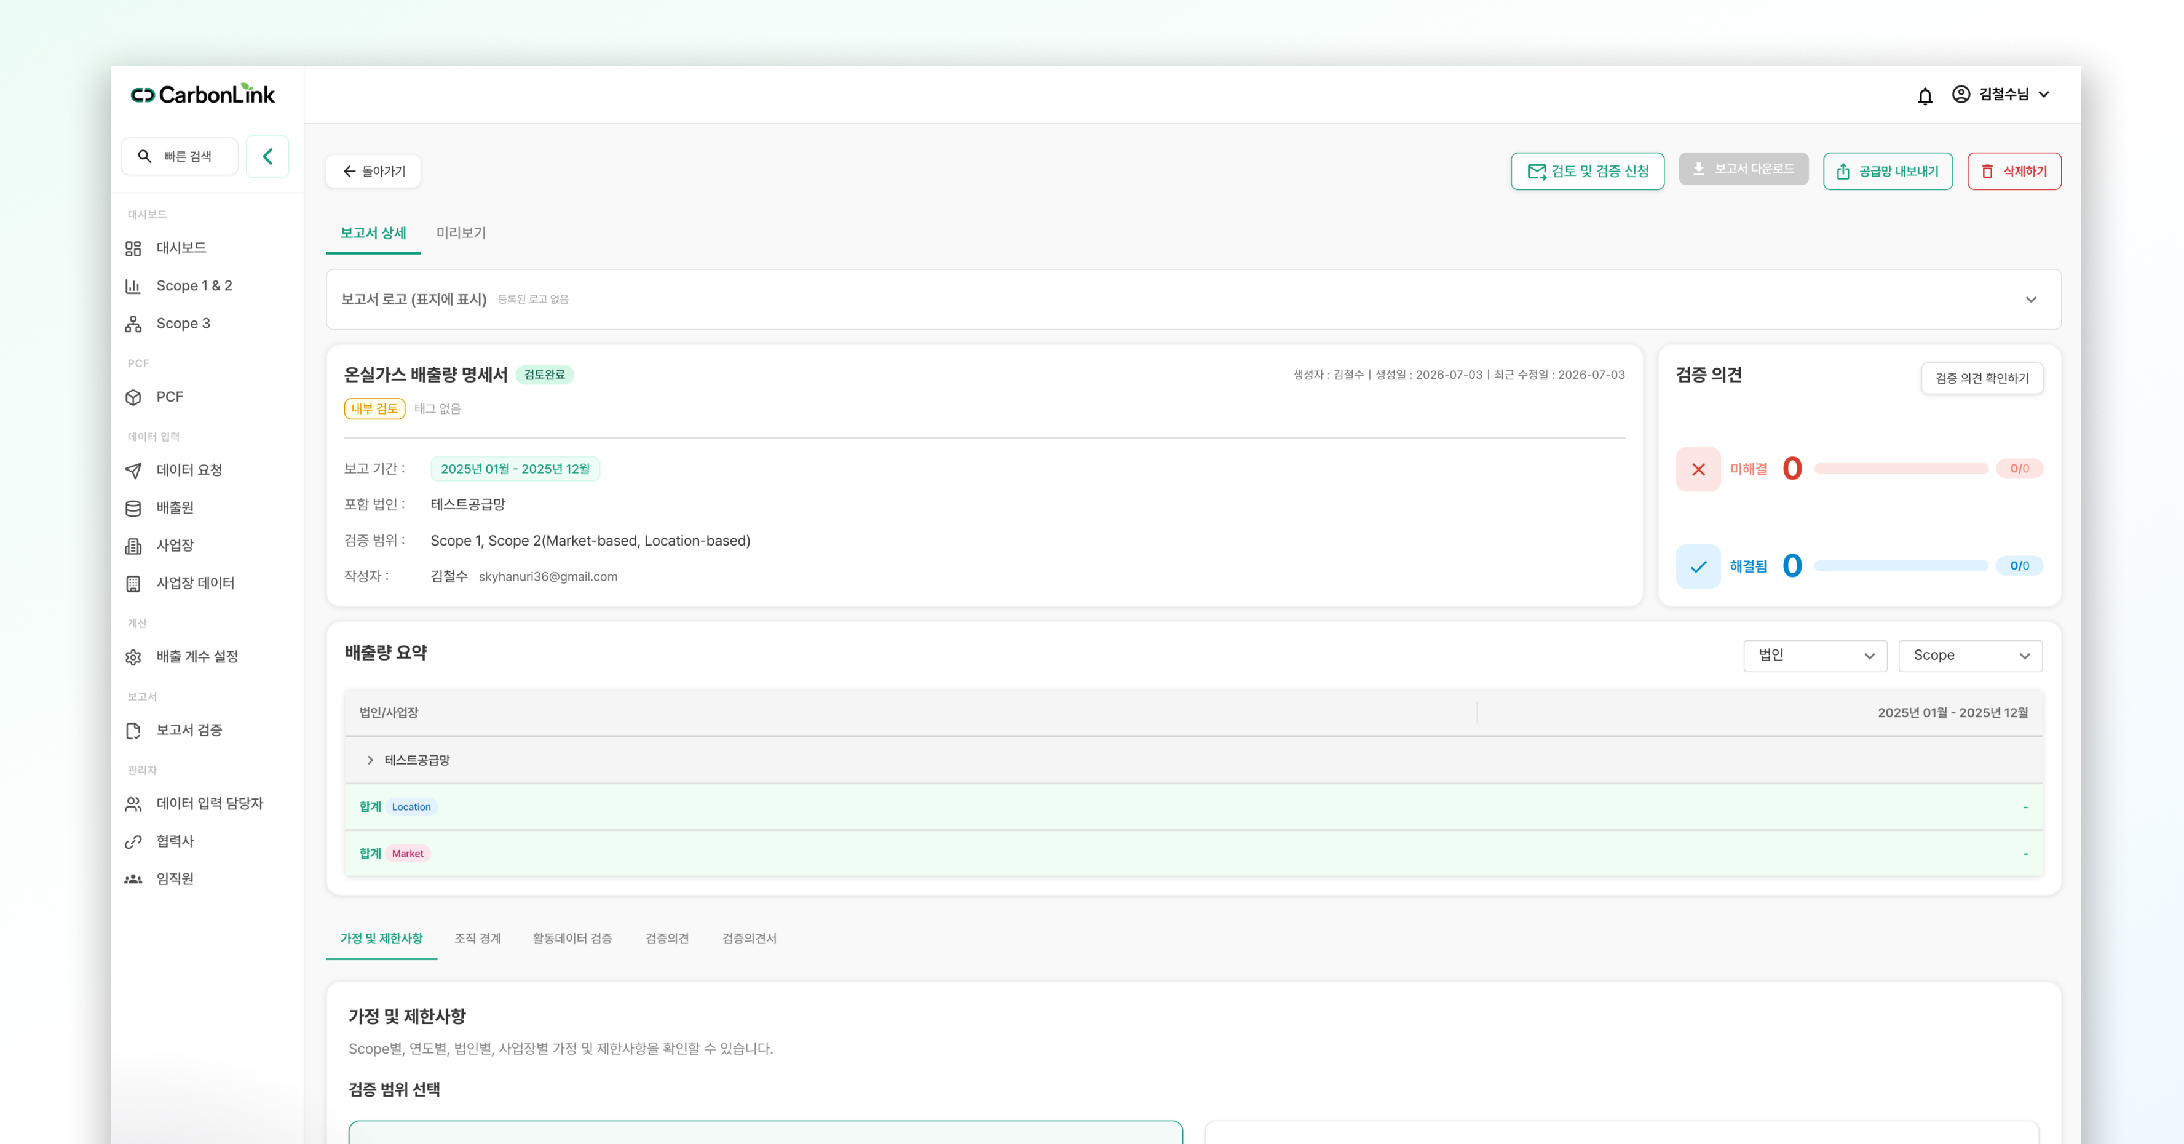This screenshot has width=2184, height=1144.
Task: Switch to the 미리보기 tab
Action: point(461,233)
